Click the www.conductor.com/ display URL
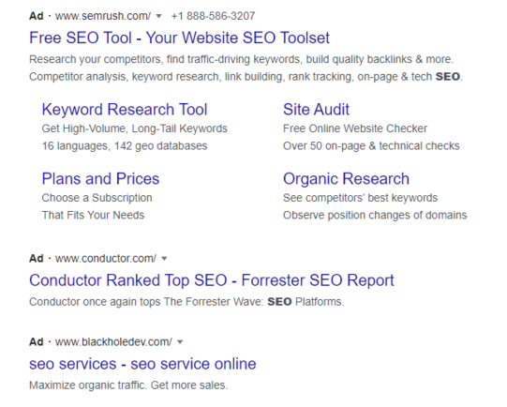This screenshot has height=407, width=507. click(106, 259)
